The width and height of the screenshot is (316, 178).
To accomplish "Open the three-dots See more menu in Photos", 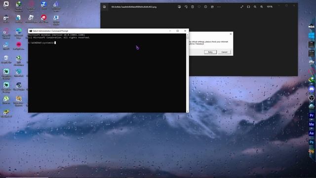I will pyautogui.click(x=219, y=6).
